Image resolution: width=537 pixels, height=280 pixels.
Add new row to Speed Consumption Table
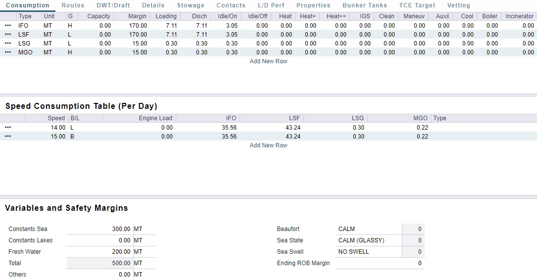268,145
